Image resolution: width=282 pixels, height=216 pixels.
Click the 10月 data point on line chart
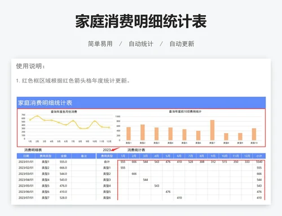tap(95, 121)
